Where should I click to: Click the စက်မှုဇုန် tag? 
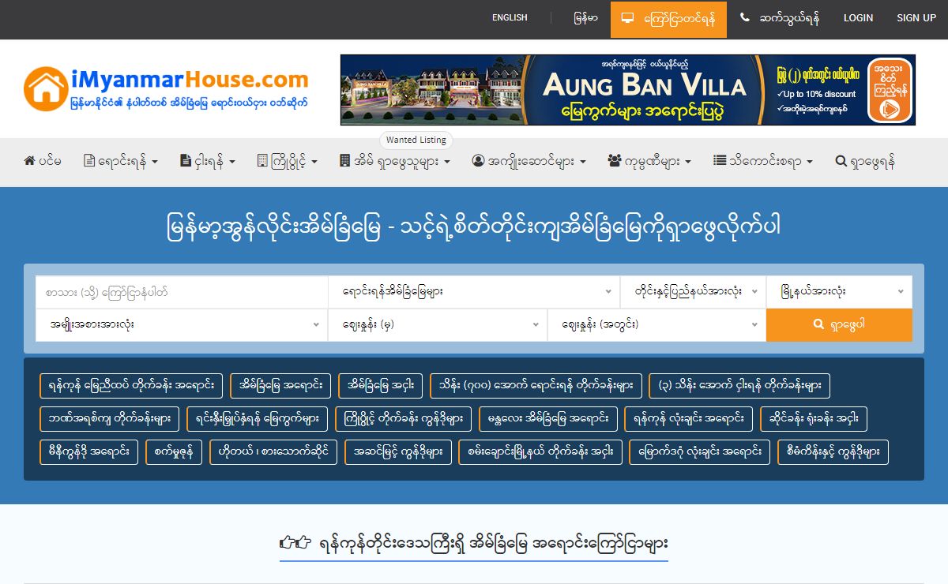pos(174,452)
